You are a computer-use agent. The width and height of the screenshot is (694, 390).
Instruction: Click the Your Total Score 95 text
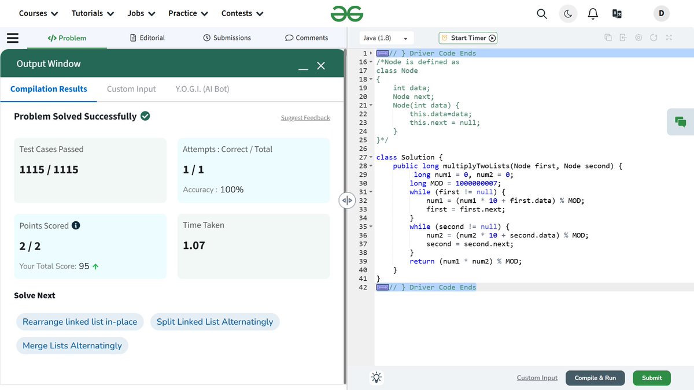point(58,266)
